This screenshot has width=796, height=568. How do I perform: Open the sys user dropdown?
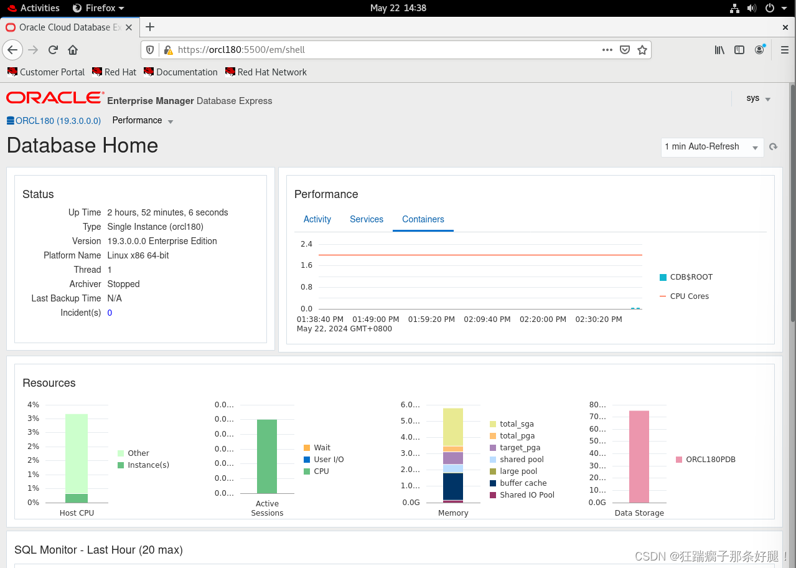click(x=758, y=98)
